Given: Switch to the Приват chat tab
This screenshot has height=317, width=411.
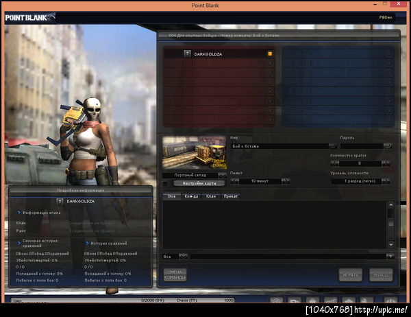Looking at the screenshot, I should pos(231,196).
